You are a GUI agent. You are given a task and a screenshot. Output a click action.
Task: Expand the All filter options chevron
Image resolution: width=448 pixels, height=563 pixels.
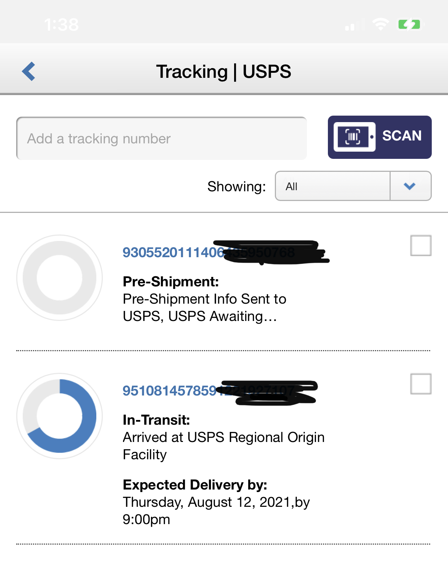pos(410,186)
